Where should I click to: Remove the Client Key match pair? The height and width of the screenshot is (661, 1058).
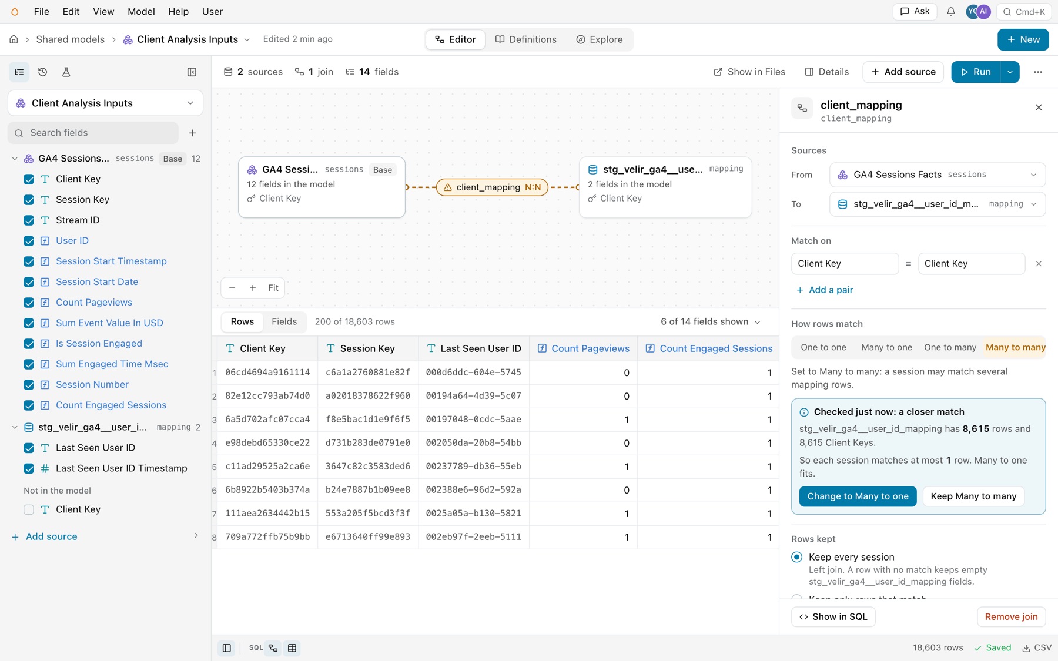click(x=1039, y=264)
